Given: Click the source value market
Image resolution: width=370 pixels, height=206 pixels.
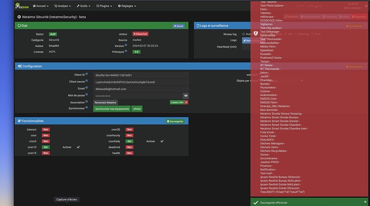Looking at the screenshot, I should (x=137, y=40).
